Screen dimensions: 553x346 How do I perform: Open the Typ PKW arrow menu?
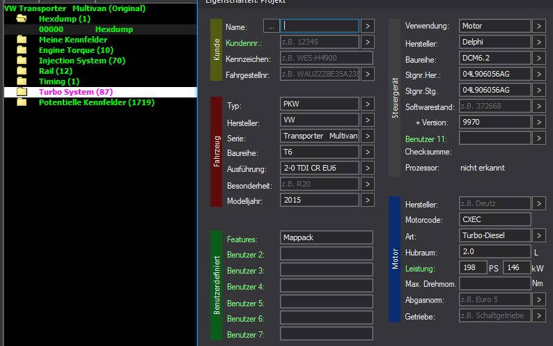coord(368,104)
